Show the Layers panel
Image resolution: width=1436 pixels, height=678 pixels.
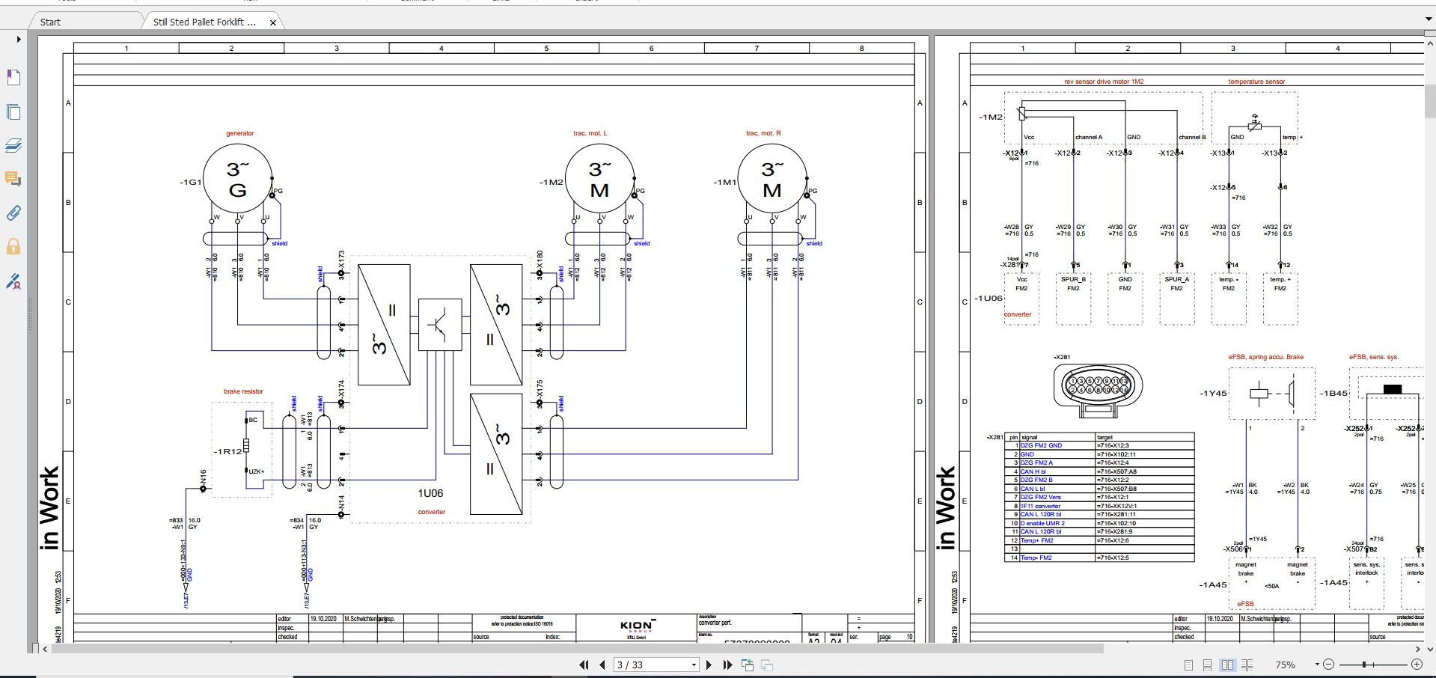coord(13,145)
